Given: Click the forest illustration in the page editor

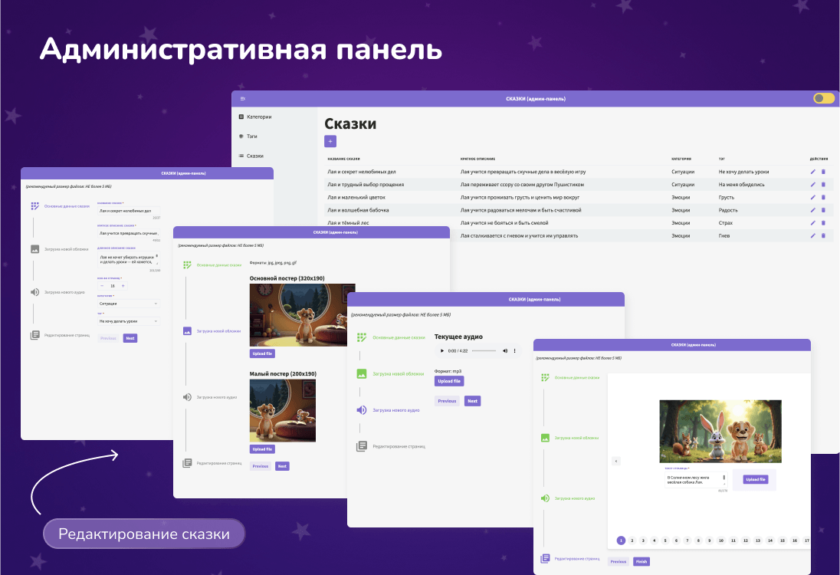Looking at the screenshot, I should [x=720, y=432].
